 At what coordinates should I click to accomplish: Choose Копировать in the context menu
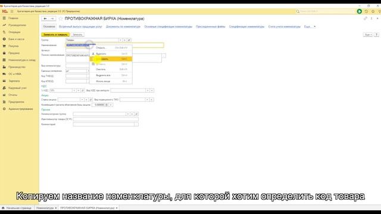pyautogui.click(x=111, y=59)
